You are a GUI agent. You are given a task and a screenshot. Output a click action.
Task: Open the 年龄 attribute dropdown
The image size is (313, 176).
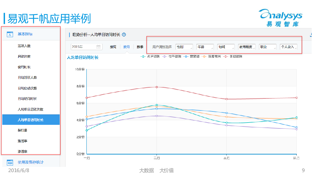[x=205, y=47]
